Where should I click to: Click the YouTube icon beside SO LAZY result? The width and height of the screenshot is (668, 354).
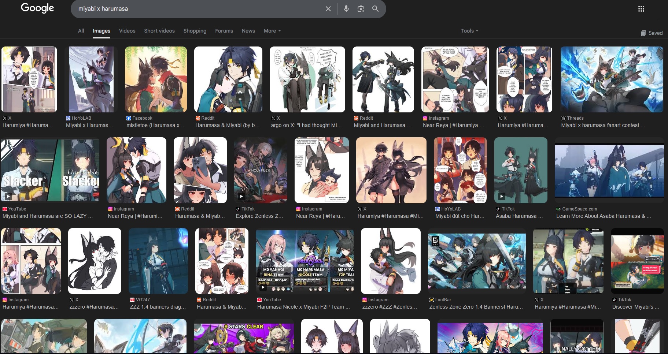pos(5,209)
